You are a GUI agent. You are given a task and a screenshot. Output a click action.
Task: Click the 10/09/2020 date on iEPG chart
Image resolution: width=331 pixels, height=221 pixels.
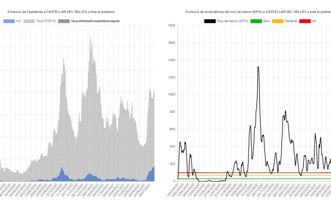236,190
